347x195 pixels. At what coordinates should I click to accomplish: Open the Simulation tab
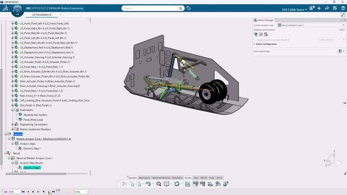pyautogui.click(x=177, y=178)
